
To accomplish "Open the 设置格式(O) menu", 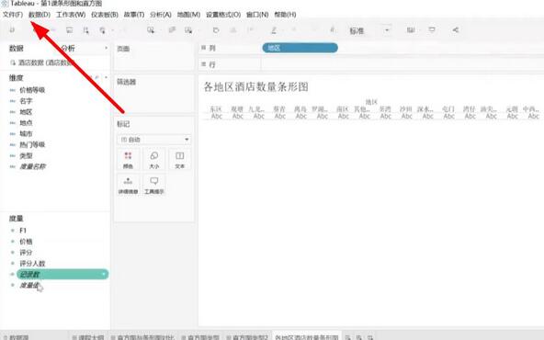I will (x=223, y=15).
